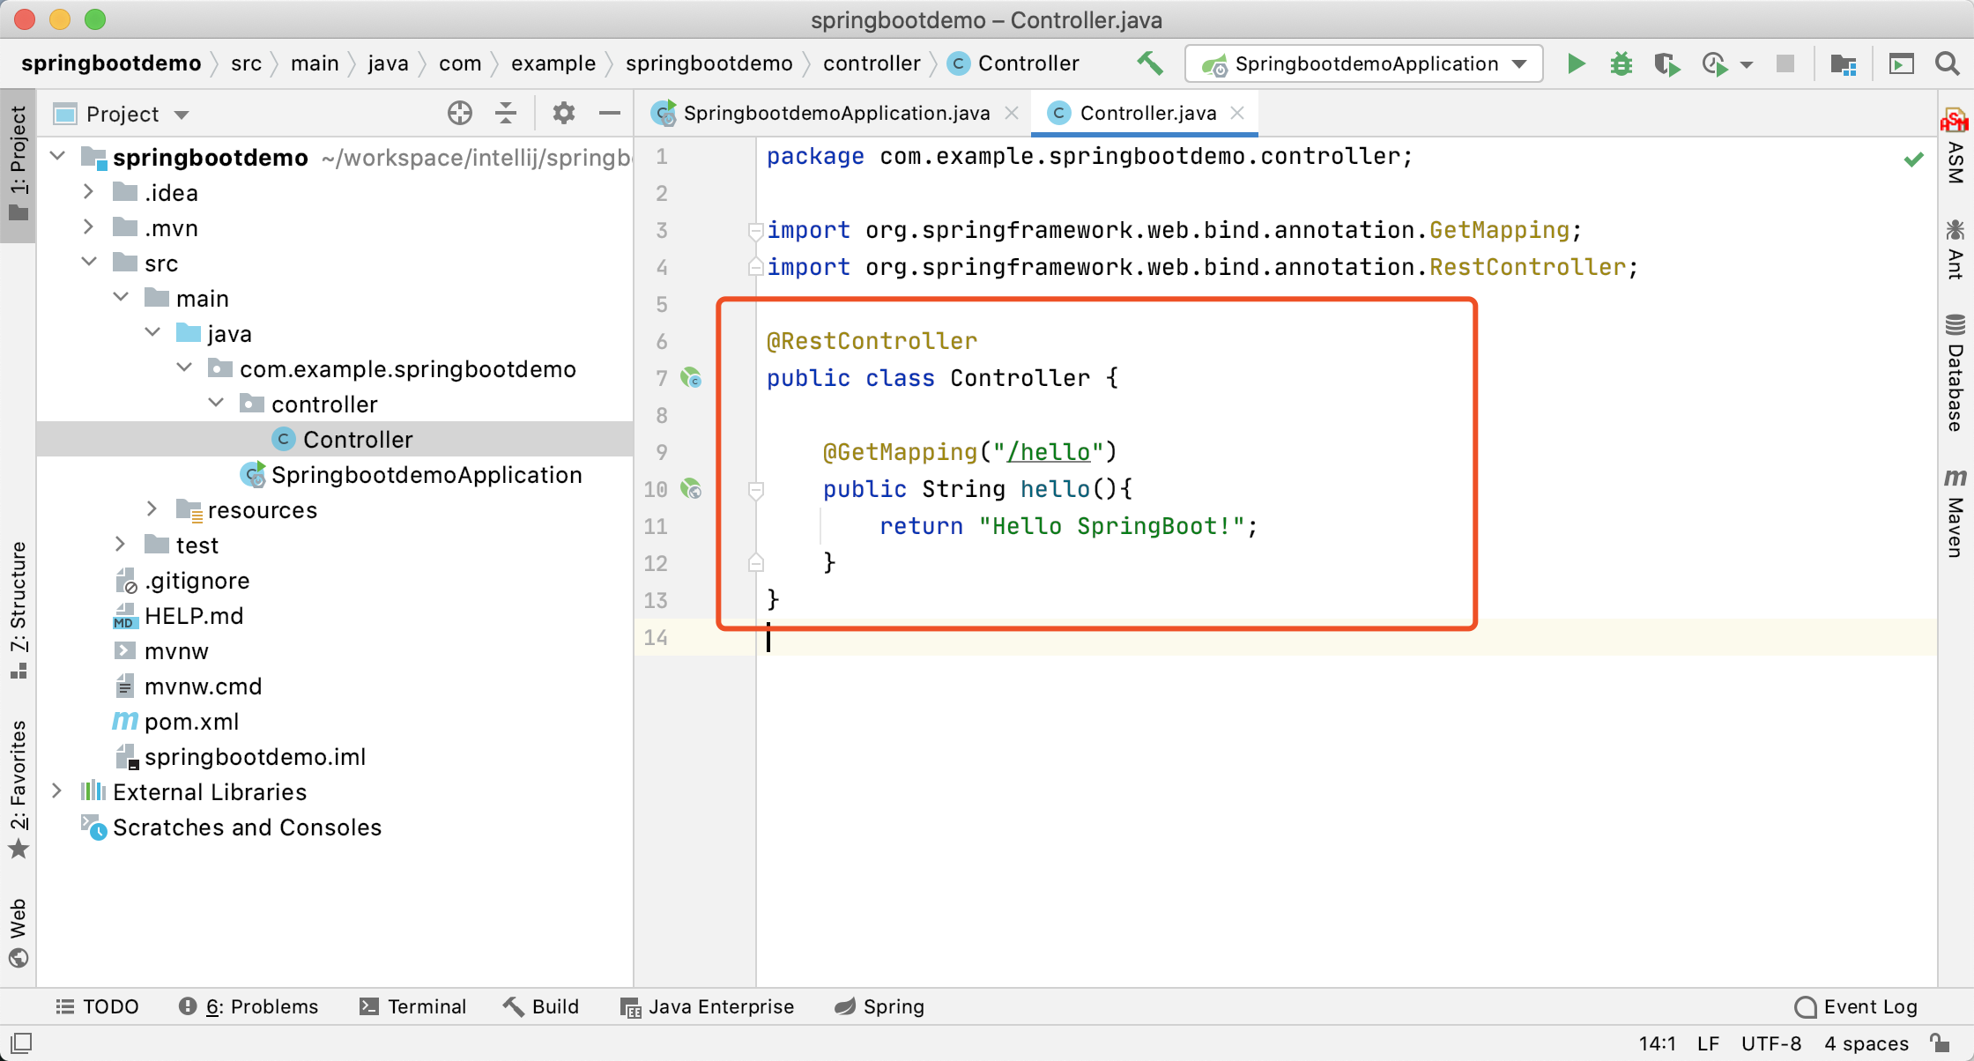Viewport: 1974px width, 1061px height.
Task: Fold the import block on line 3
Action: click(x=755, y=231)
